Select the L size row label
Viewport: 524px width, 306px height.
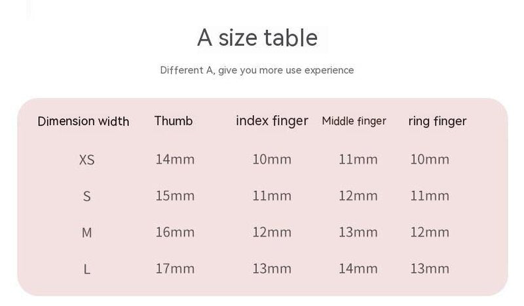[87, 269]
